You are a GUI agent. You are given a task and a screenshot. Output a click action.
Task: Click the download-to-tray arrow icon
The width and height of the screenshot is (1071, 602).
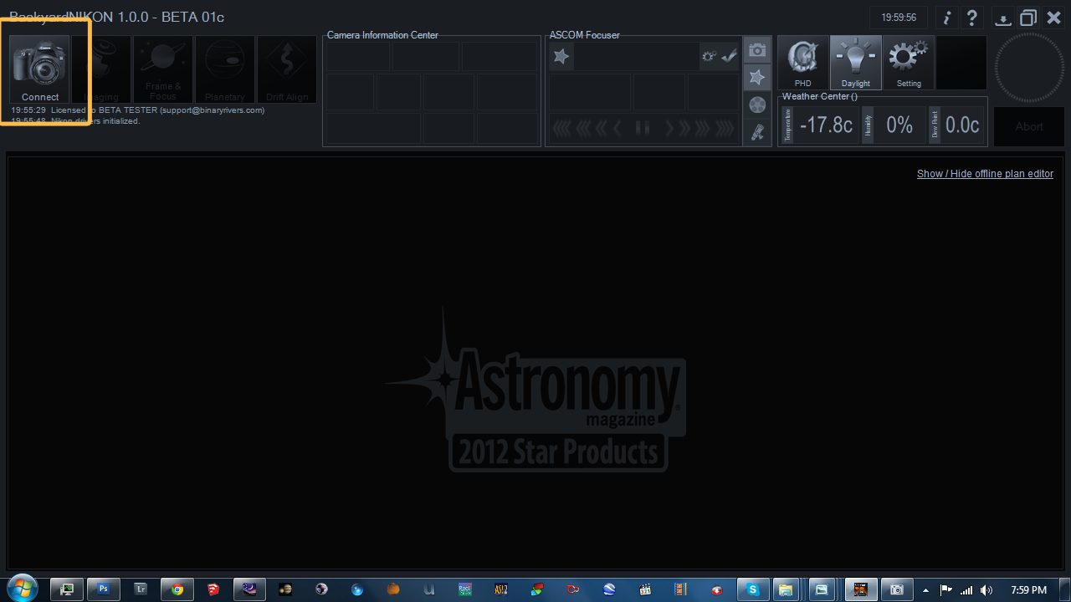click(1002, 18)
